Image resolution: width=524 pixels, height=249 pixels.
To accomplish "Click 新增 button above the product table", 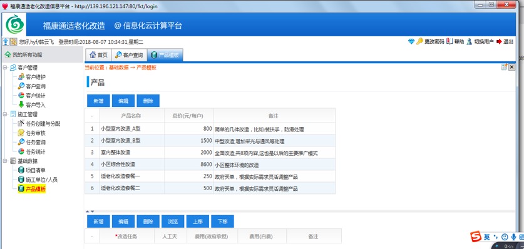I will pyautogui.click(x=98, y=101).
